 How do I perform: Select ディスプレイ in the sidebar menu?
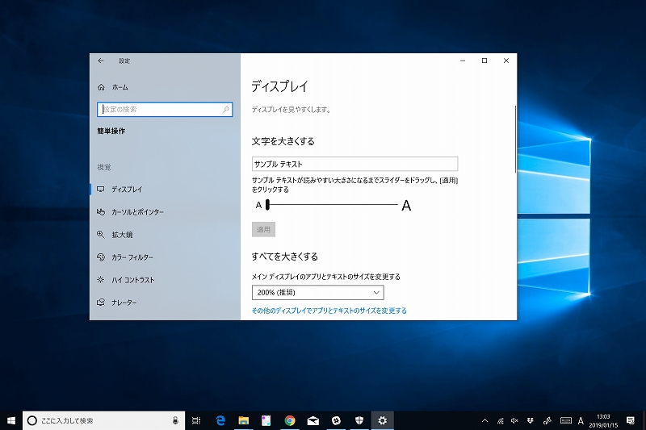click(x=127, y=190)
